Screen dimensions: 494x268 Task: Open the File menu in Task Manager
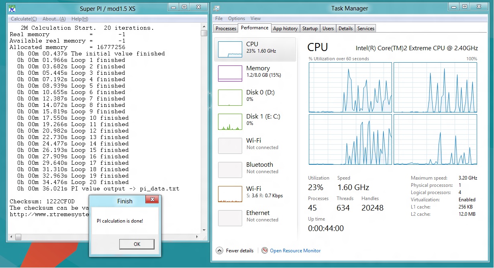tap(219, 18)
